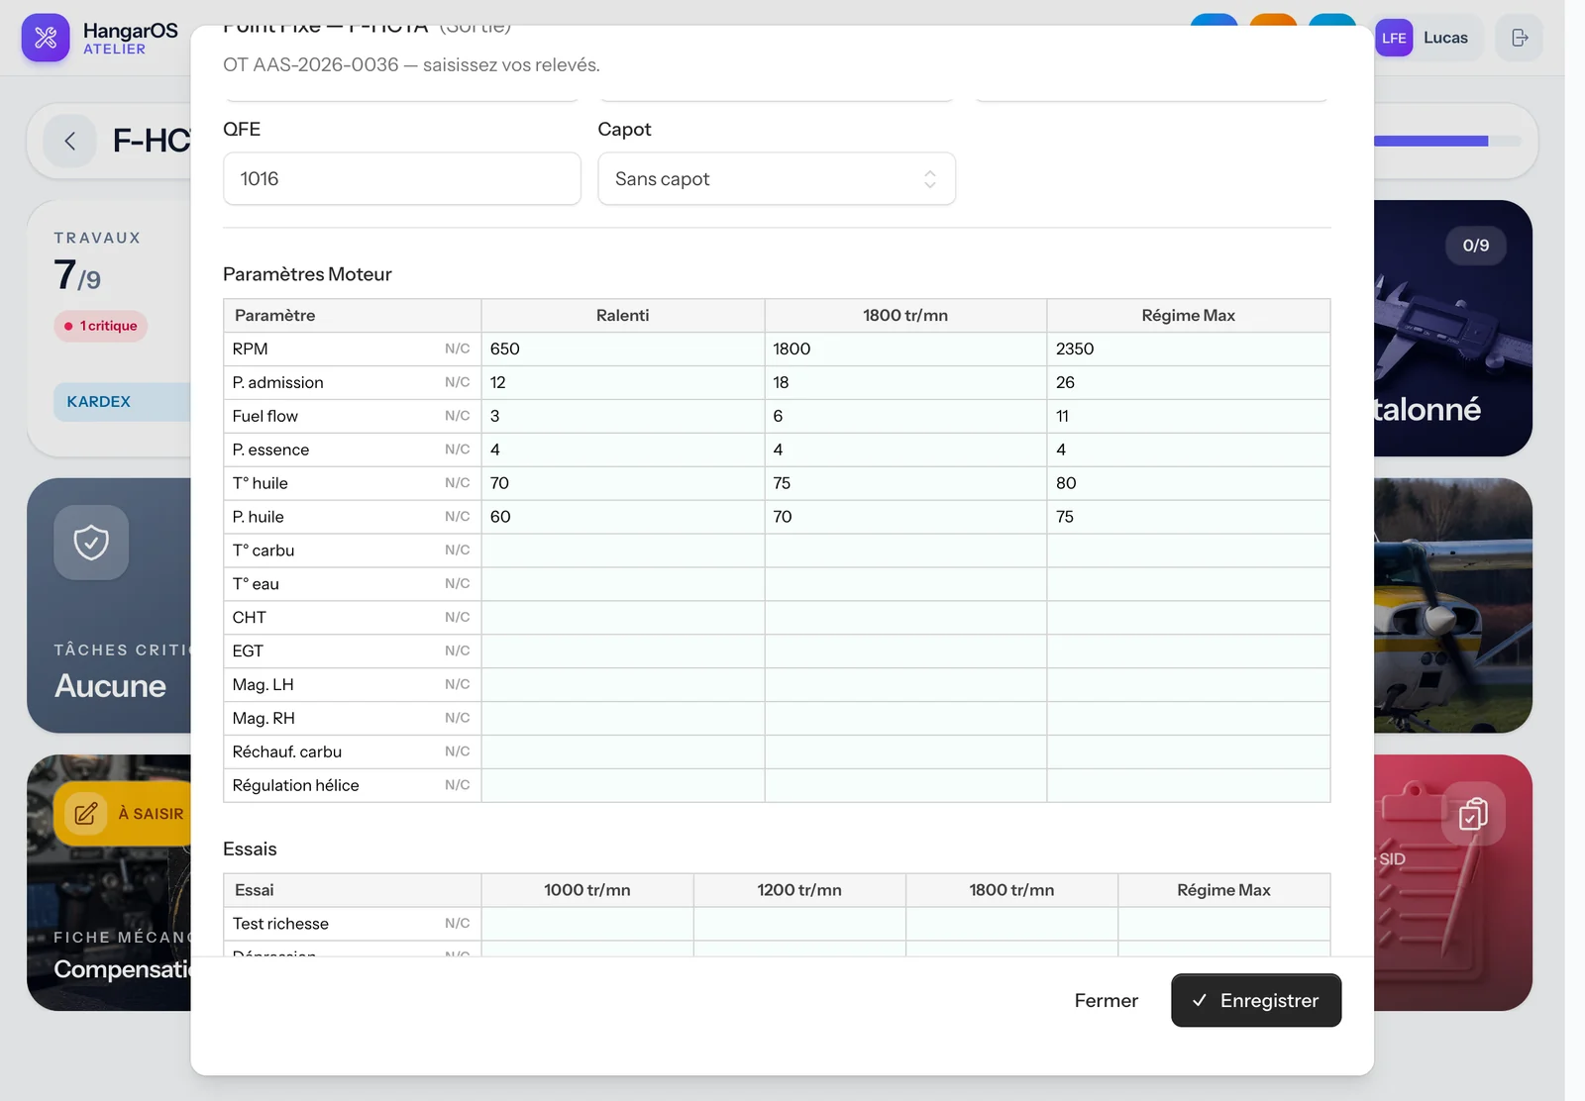The image size is (1585, 1101).
Task: Click the 0/9 badge on the background card
Action: point(1475,246)
